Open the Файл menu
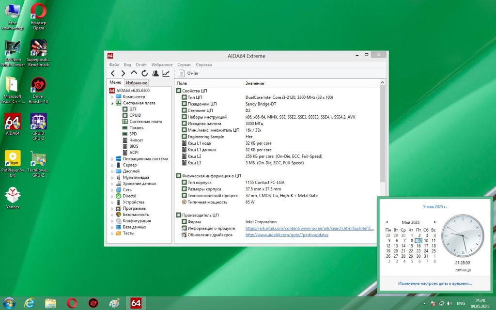Image resolution: width=496 pixels, height=310 pixels. pyautogui.click(x=114, y=64)
